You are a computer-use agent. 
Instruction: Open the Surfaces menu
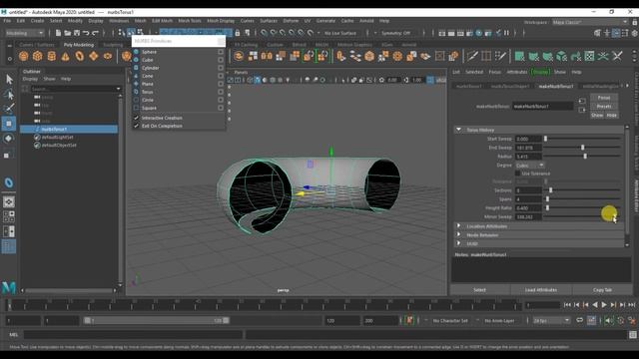point(269,21)
